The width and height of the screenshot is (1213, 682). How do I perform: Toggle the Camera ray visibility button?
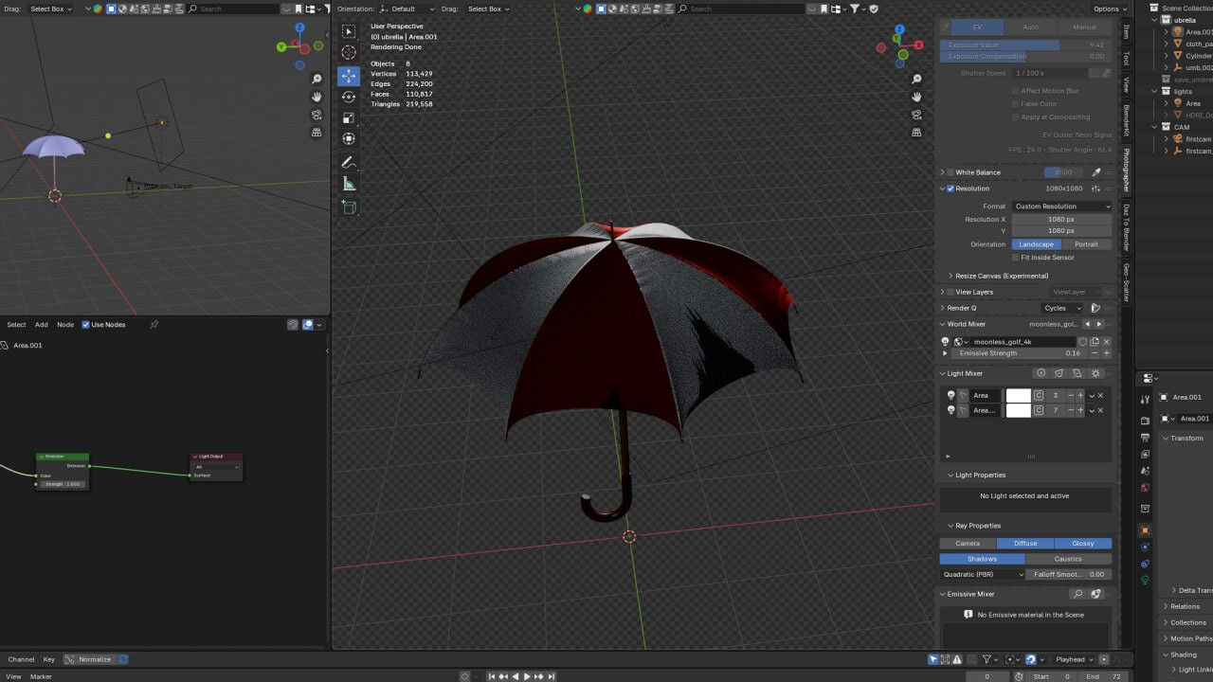point(968,544)
